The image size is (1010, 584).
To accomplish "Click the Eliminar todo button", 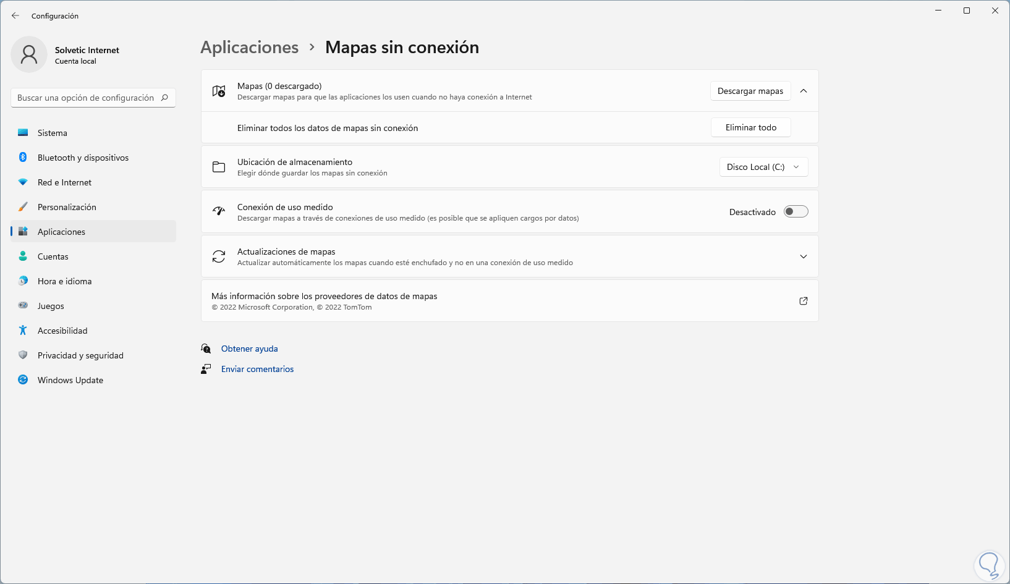I will pos(750,127).
